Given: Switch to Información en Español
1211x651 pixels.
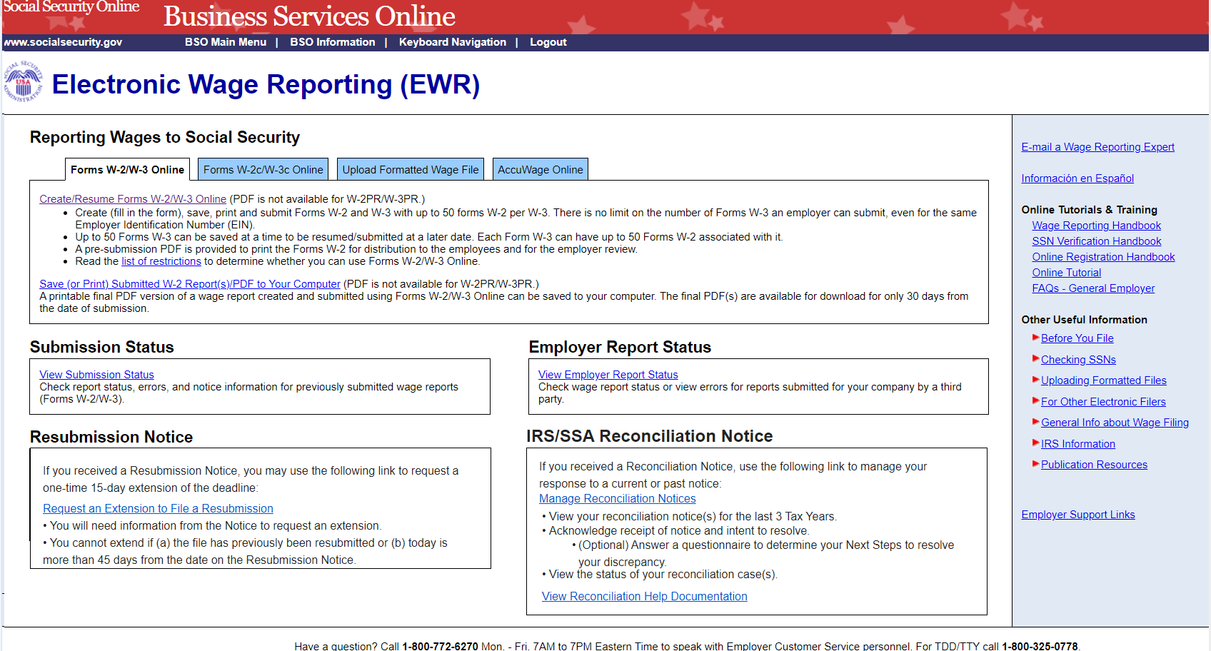Looking at the screenshot, I should point(1077,178).
